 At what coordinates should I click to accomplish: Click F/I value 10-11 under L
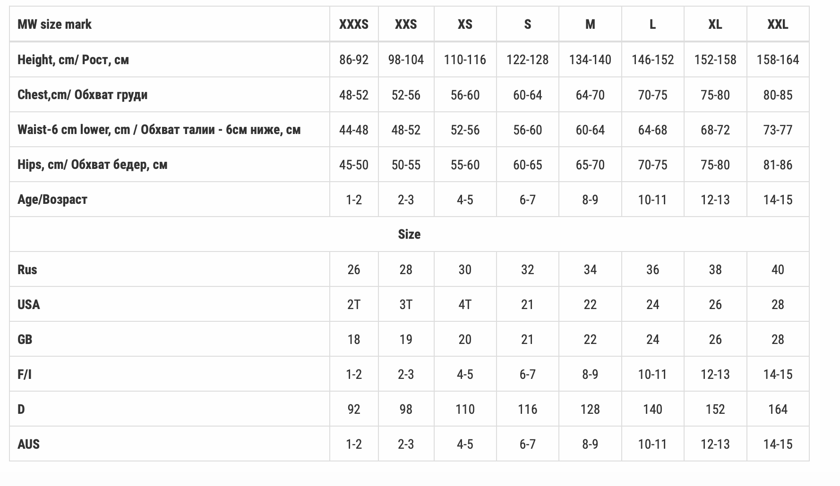coord(652,374)
